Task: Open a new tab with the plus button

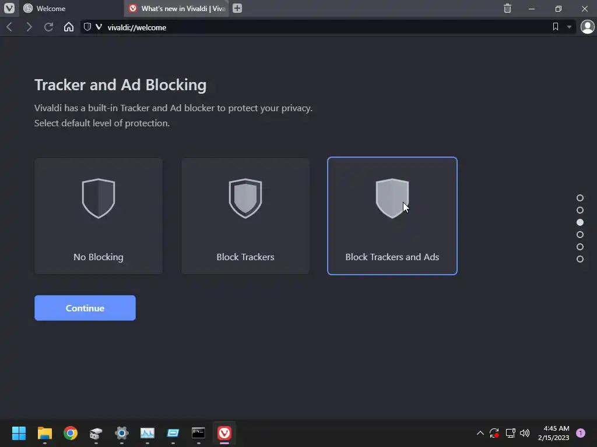Action: [x=237, y=8]
